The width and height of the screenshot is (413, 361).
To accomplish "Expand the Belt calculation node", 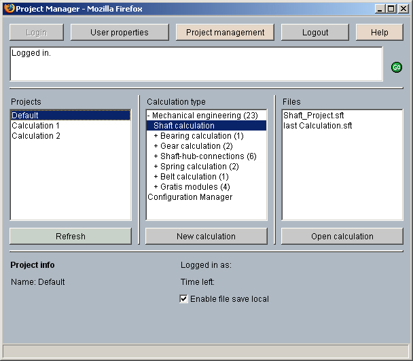I will click(156, 177).
